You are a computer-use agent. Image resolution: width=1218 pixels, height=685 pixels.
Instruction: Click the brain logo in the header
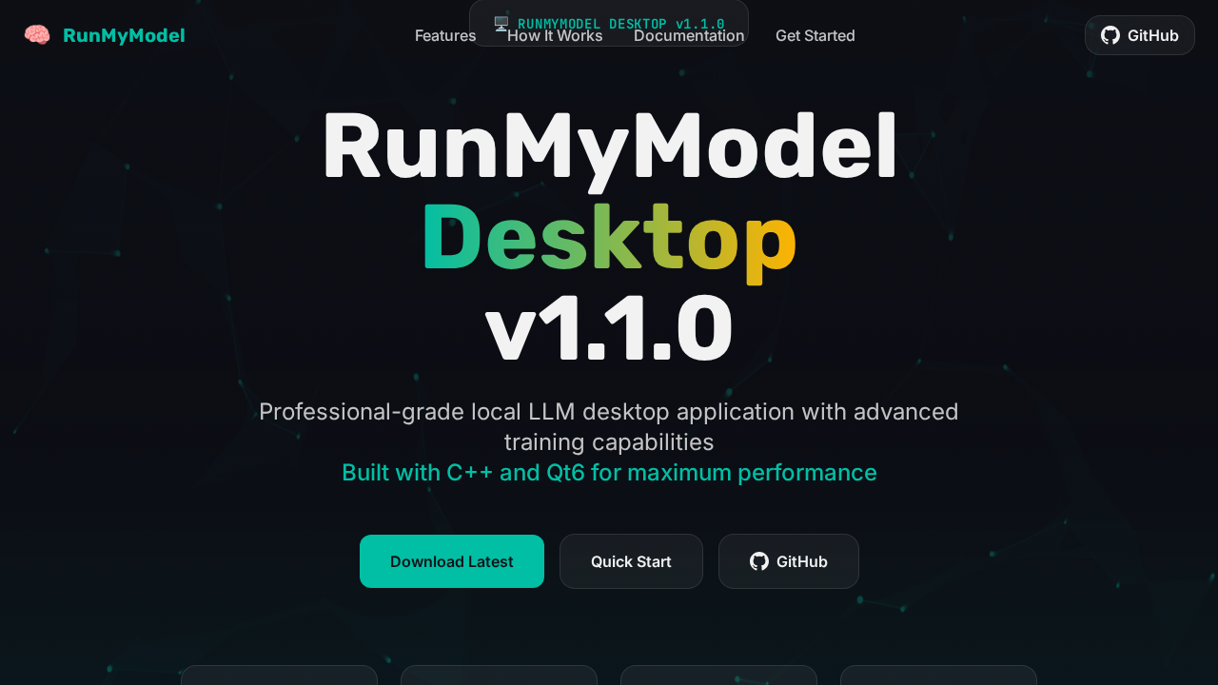tap(37, 34)
